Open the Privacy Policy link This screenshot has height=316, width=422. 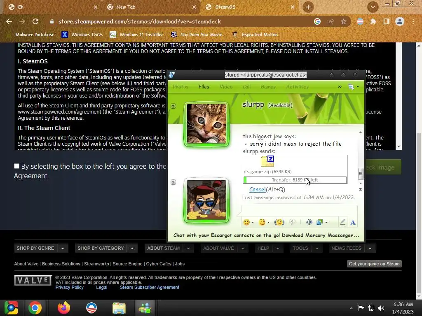(69, 287)
